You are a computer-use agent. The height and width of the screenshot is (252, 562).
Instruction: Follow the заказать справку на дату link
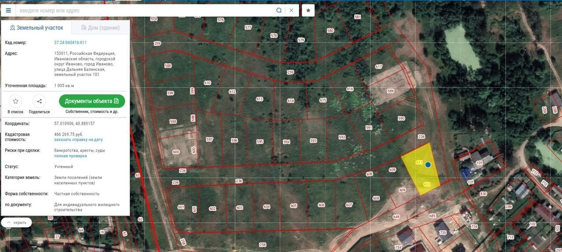[78, 140]
